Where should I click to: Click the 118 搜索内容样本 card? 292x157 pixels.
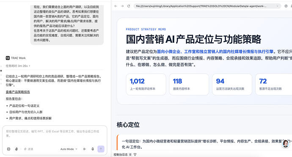[x=189, y=84]
